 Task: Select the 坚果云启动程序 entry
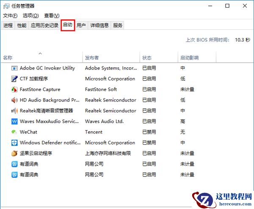click(x=36, y=153)
